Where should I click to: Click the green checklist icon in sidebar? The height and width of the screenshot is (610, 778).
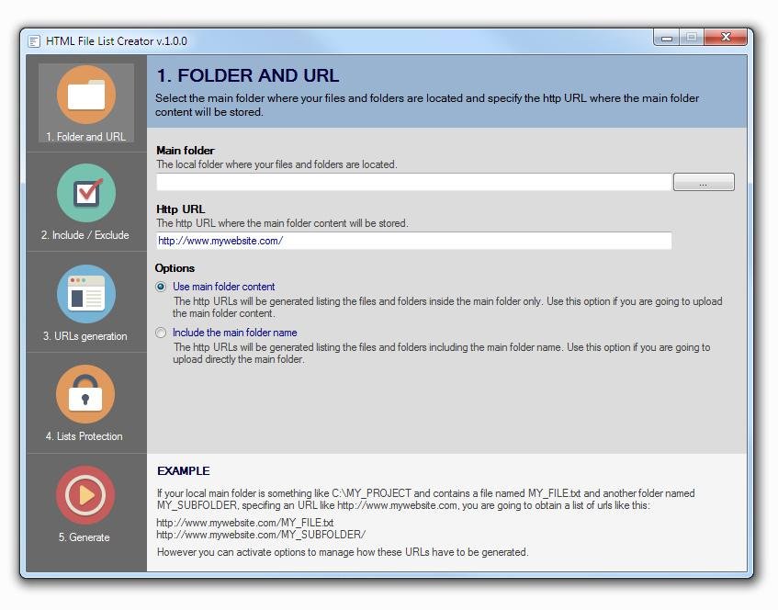[x=86, y=193]
